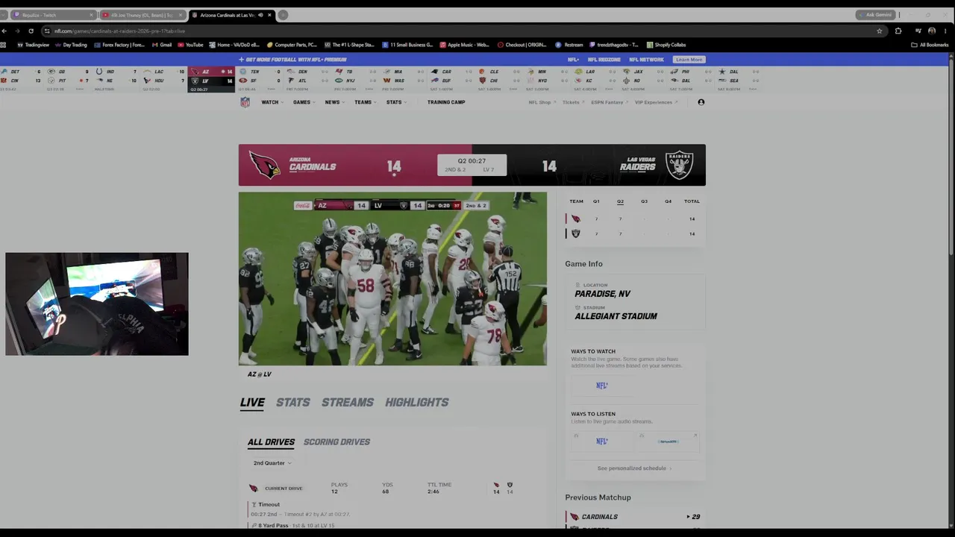The image size is (955, 537).
Task: Click the NFL shield logo
Action: pos(245,102)
